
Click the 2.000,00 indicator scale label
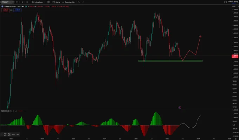pyautogui.click(x=235, y=110)
